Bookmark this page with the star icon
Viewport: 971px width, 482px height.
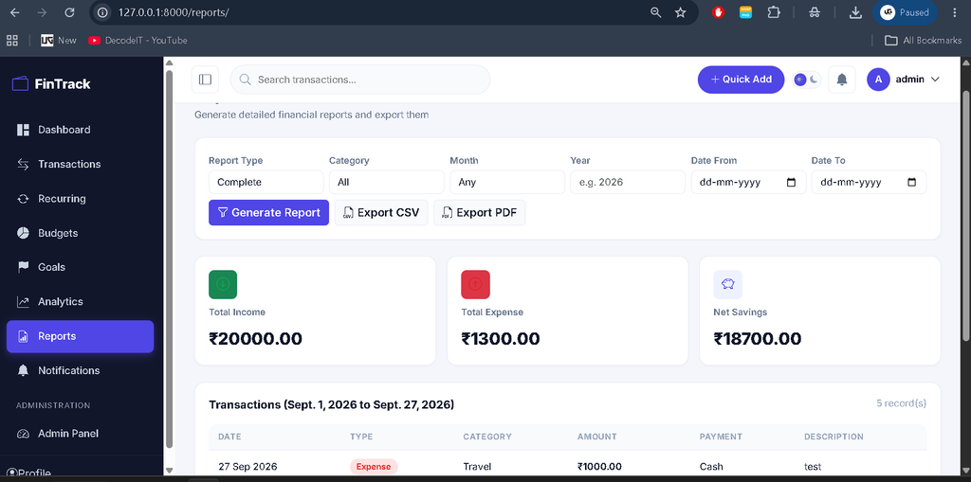681,12
